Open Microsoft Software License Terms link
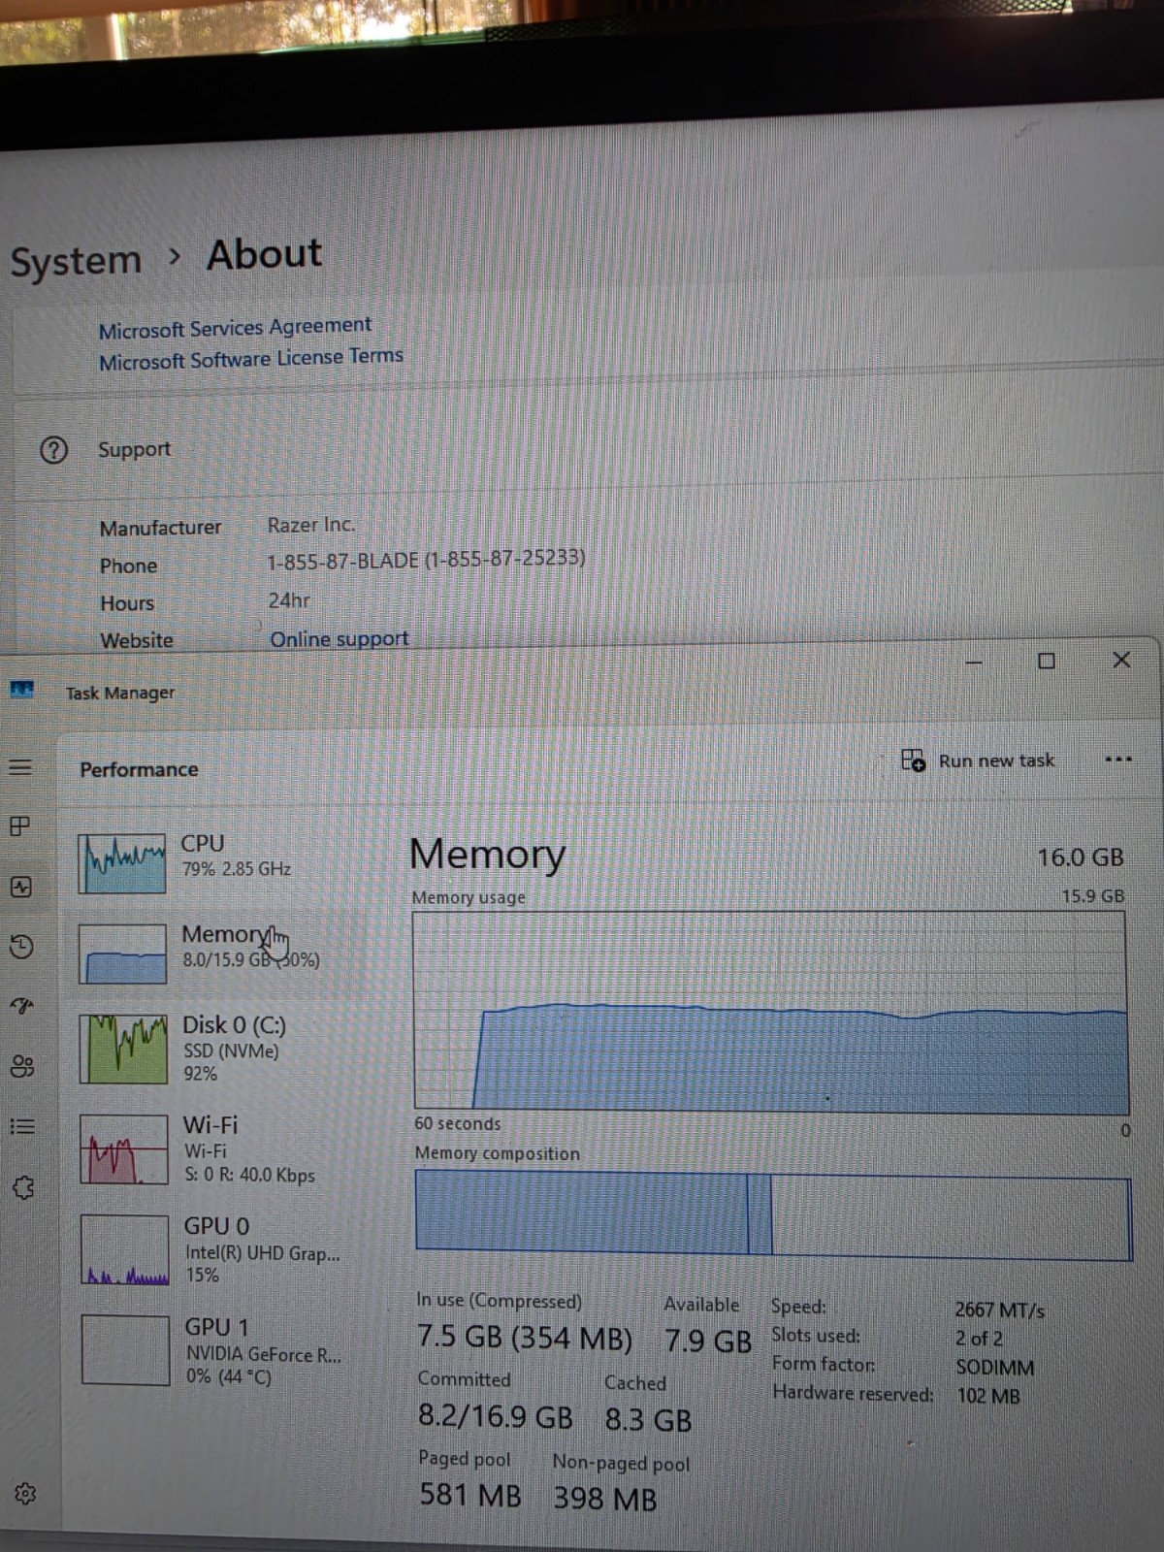 (x=250, y=359)
